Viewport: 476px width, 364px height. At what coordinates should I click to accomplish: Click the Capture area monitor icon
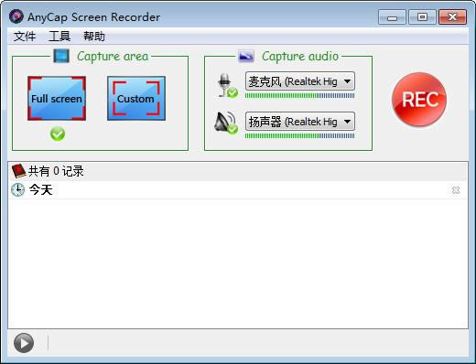(61, 56)
